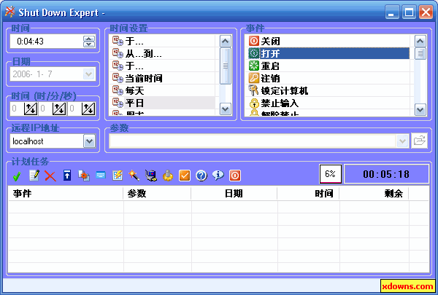
Task: Click the calendar with lightning bolt icon
Action: point(118,176)
